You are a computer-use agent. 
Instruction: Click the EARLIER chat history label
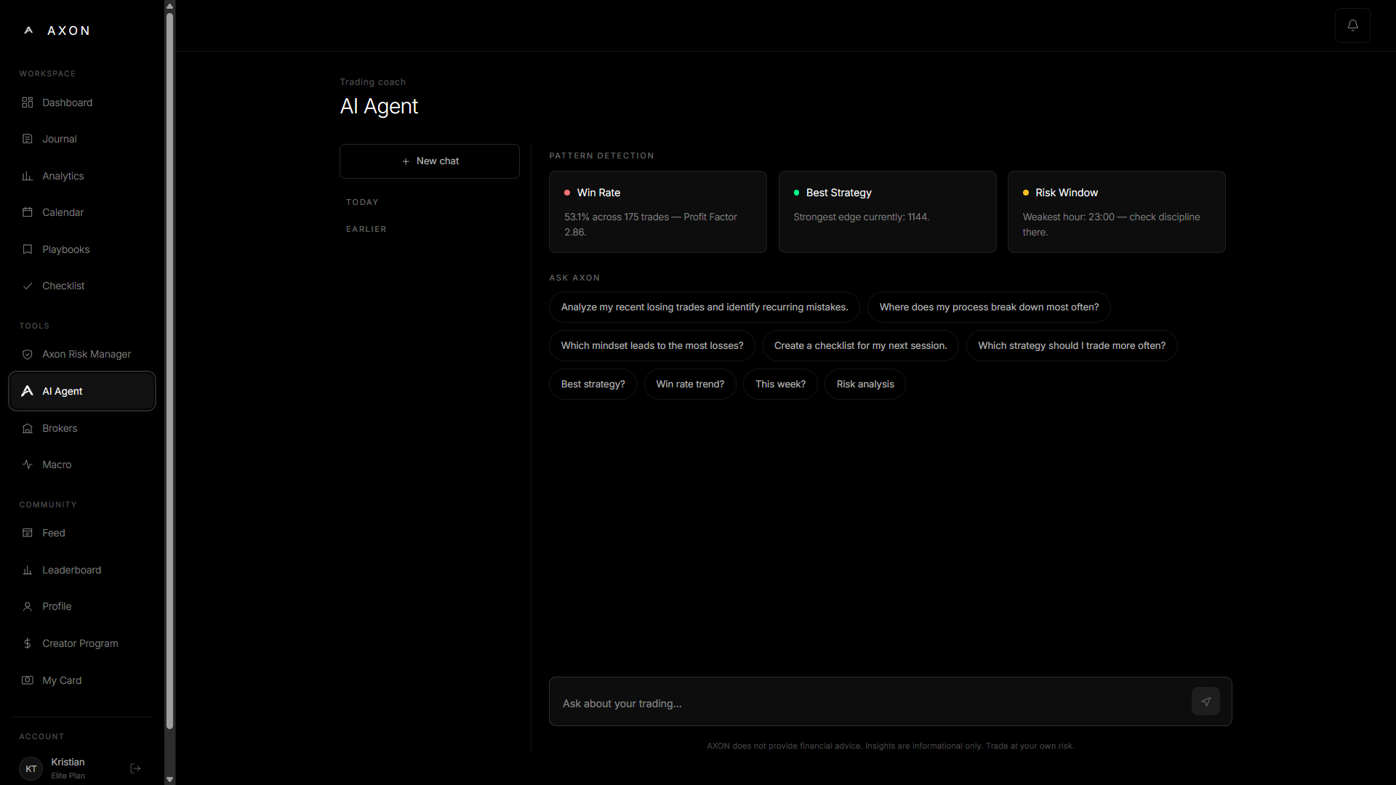coord(366,229)
